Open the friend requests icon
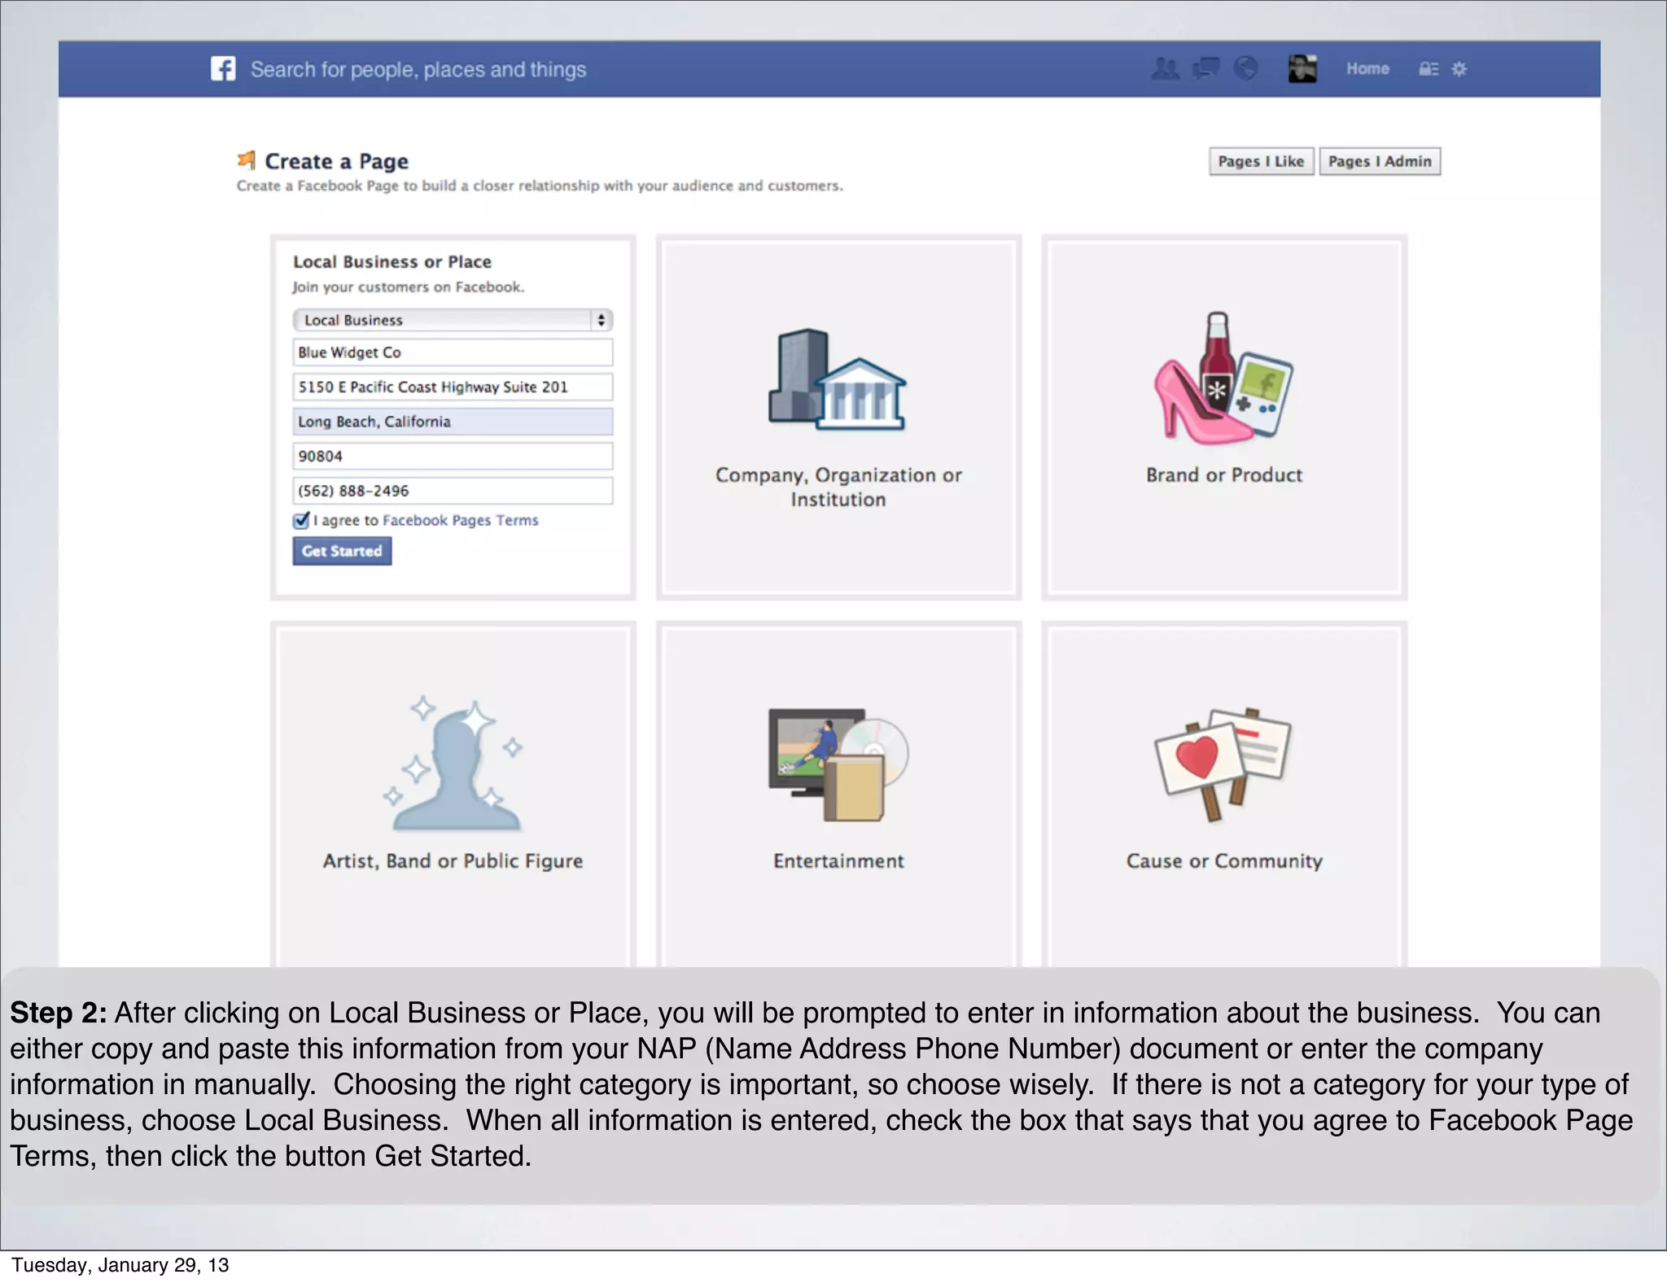This screenshot has width=1667, height=1283. (1165, 69)
